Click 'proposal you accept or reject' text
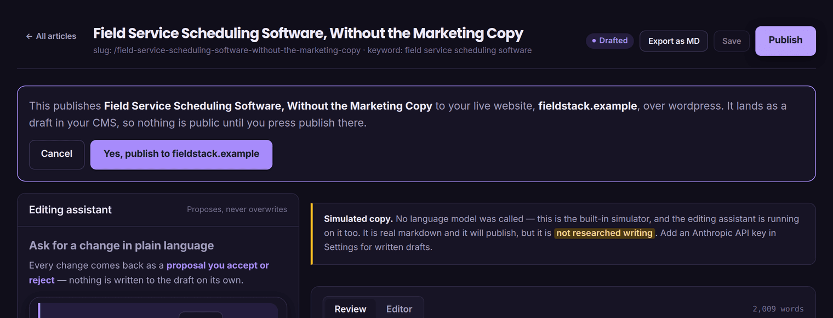The image size is (833, 318). point(149,272)
